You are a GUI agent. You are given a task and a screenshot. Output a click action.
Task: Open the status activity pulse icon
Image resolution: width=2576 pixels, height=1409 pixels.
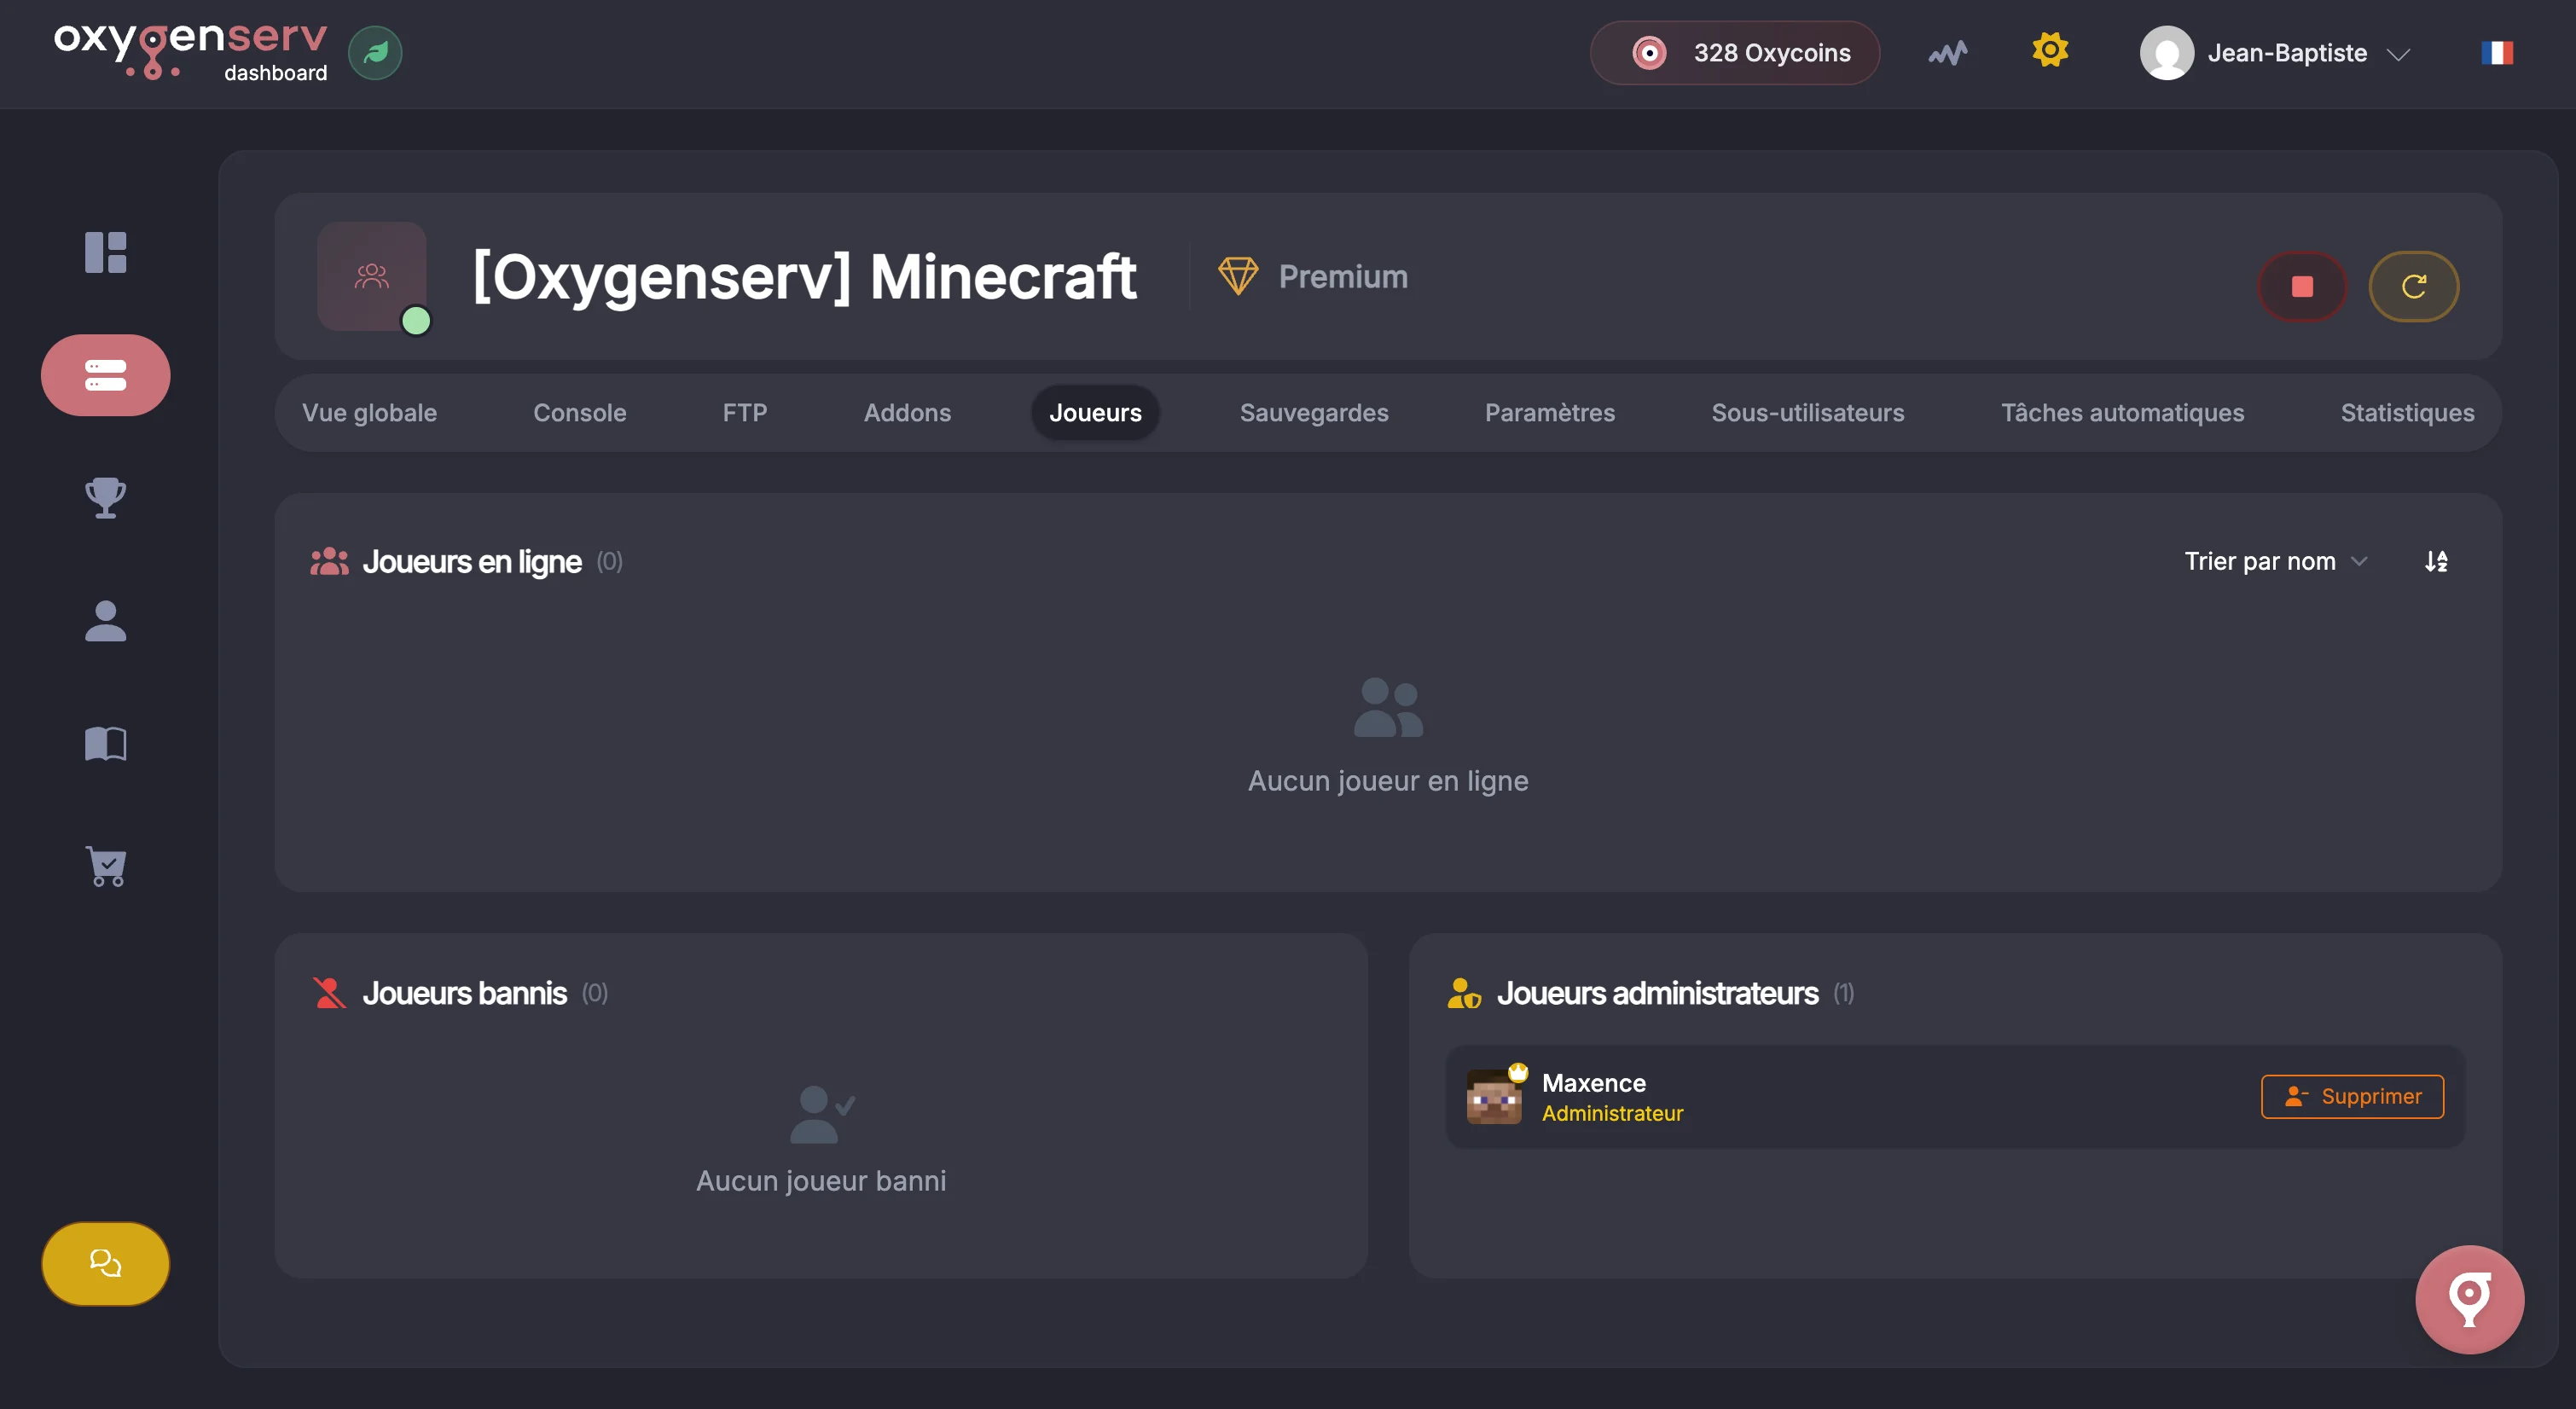pos(1947,53)
